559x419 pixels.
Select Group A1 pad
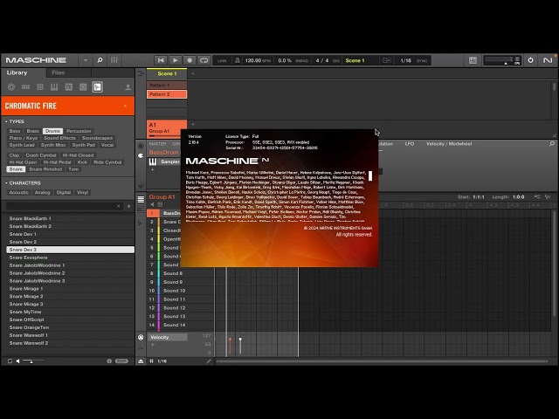[x=167, y=128]
